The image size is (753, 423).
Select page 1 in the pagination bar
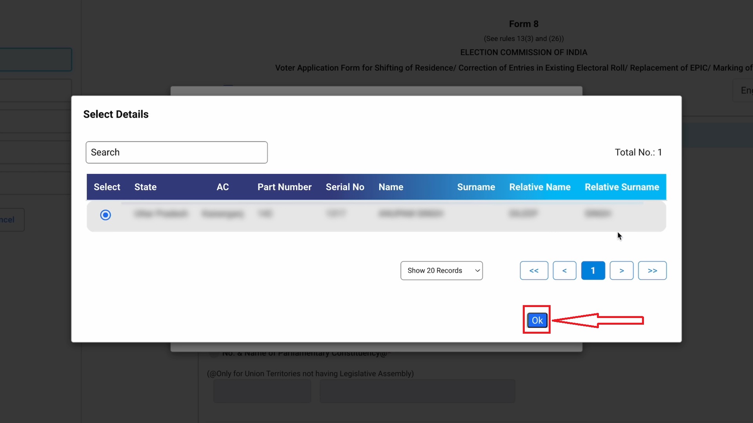pos(593,270)
